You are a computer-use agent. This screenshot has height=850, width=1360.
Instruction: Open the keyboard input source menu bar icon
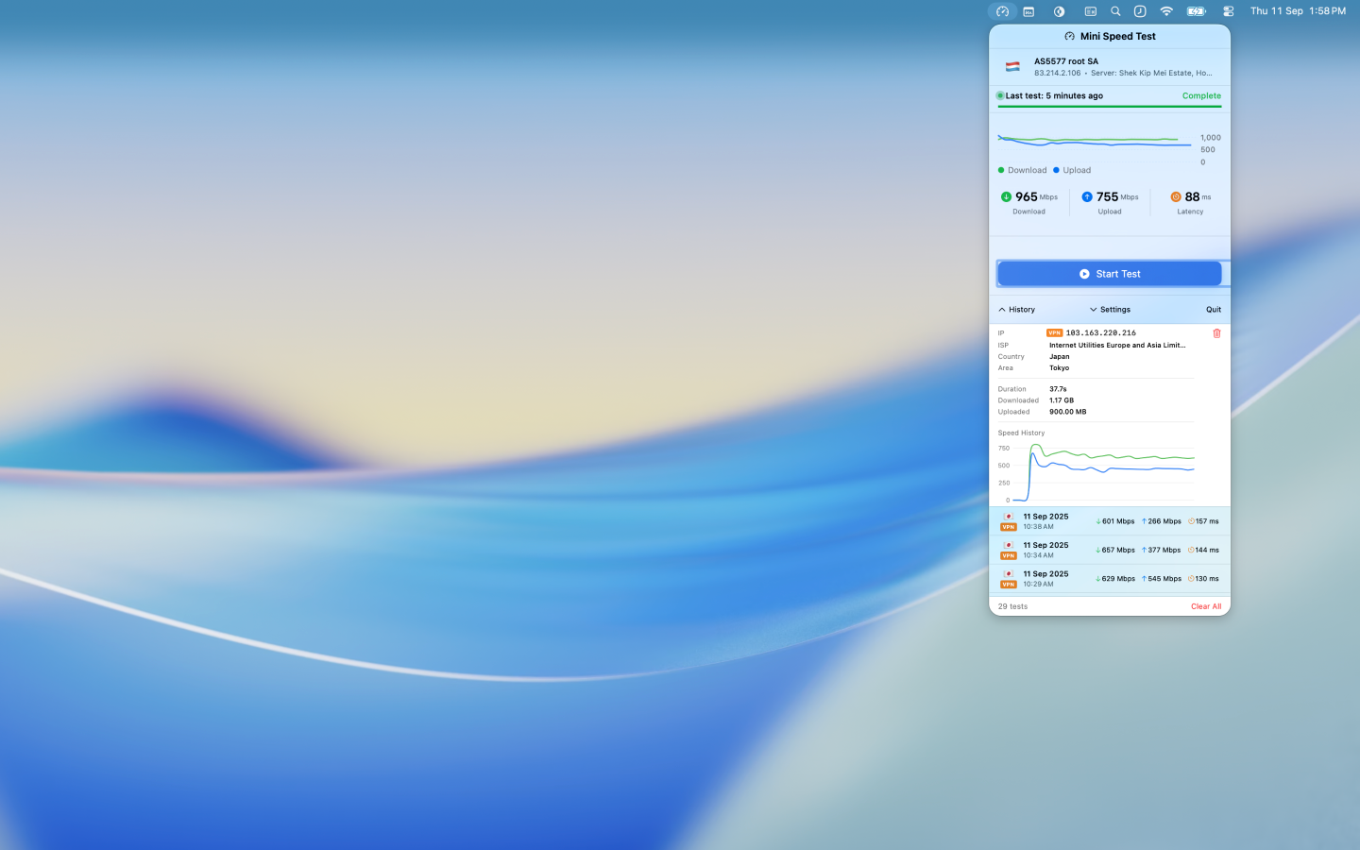tap(1090, 11)
